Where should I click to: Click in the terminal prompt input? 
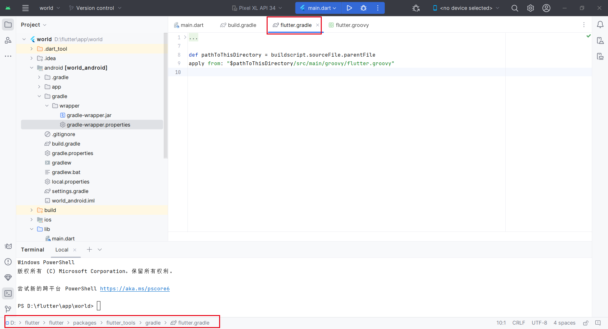[99, 306]
